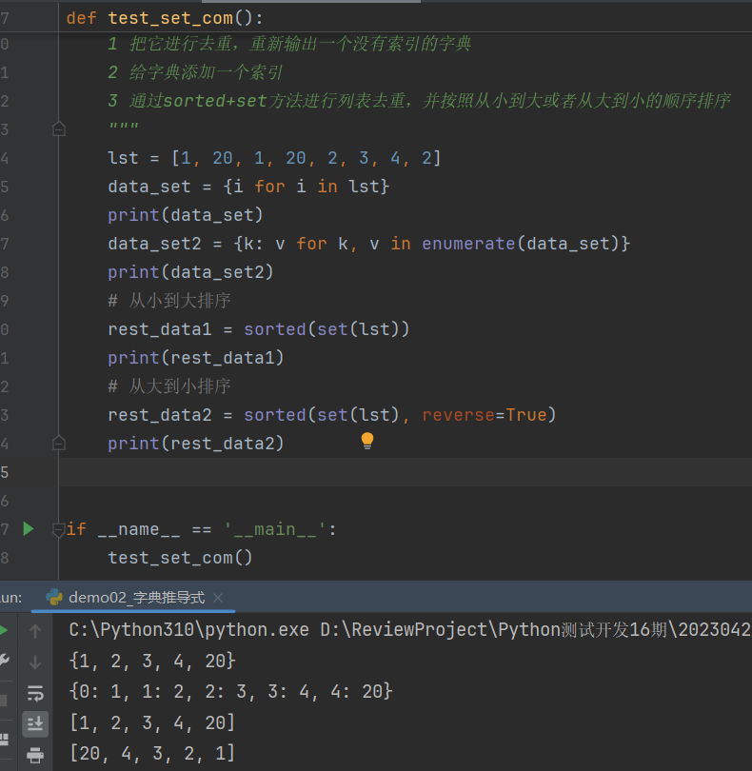752x771 pixels.
Task: Click console output [20, 4, 3, 2, 1]
Action: click(x=152, y=753)
